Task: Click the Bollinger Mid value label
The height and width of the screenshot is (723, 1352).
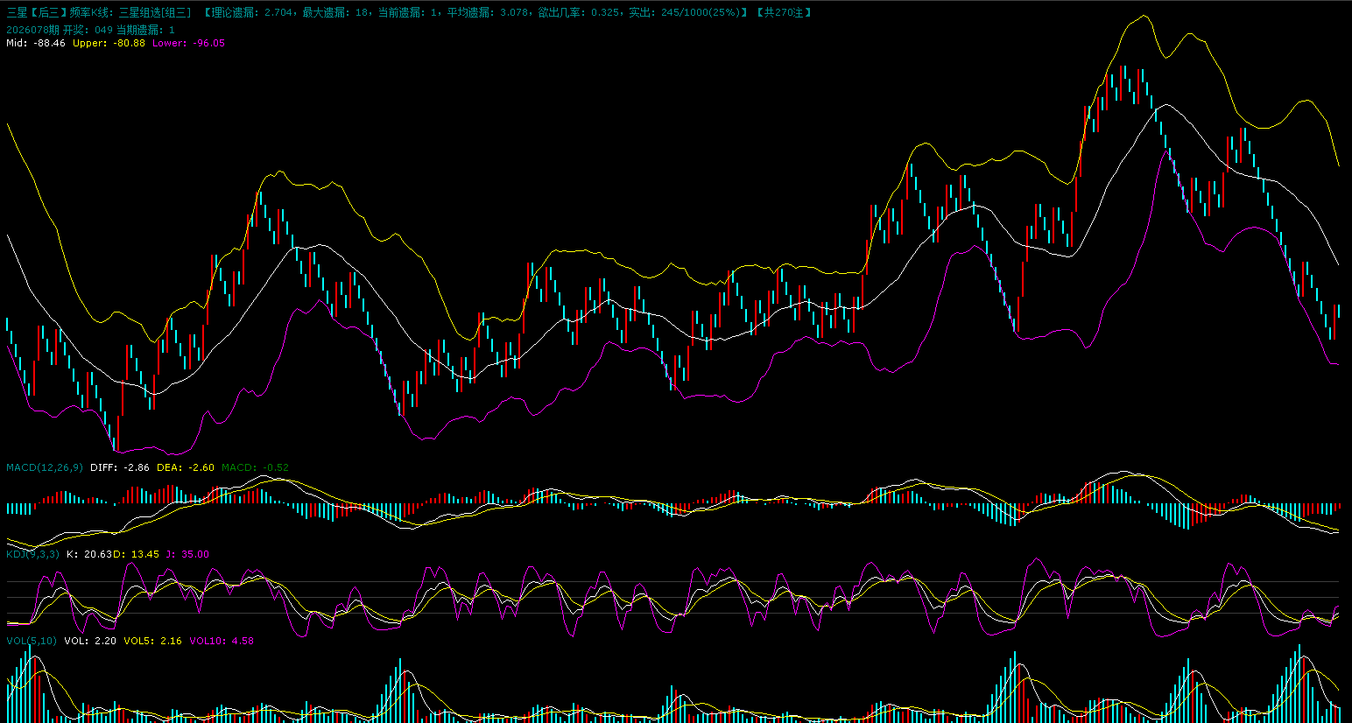Action: [x=36, y=43]
